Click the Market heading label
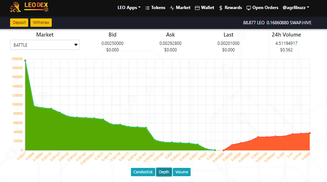The image size is (327, 182). [x=45, y=35]
